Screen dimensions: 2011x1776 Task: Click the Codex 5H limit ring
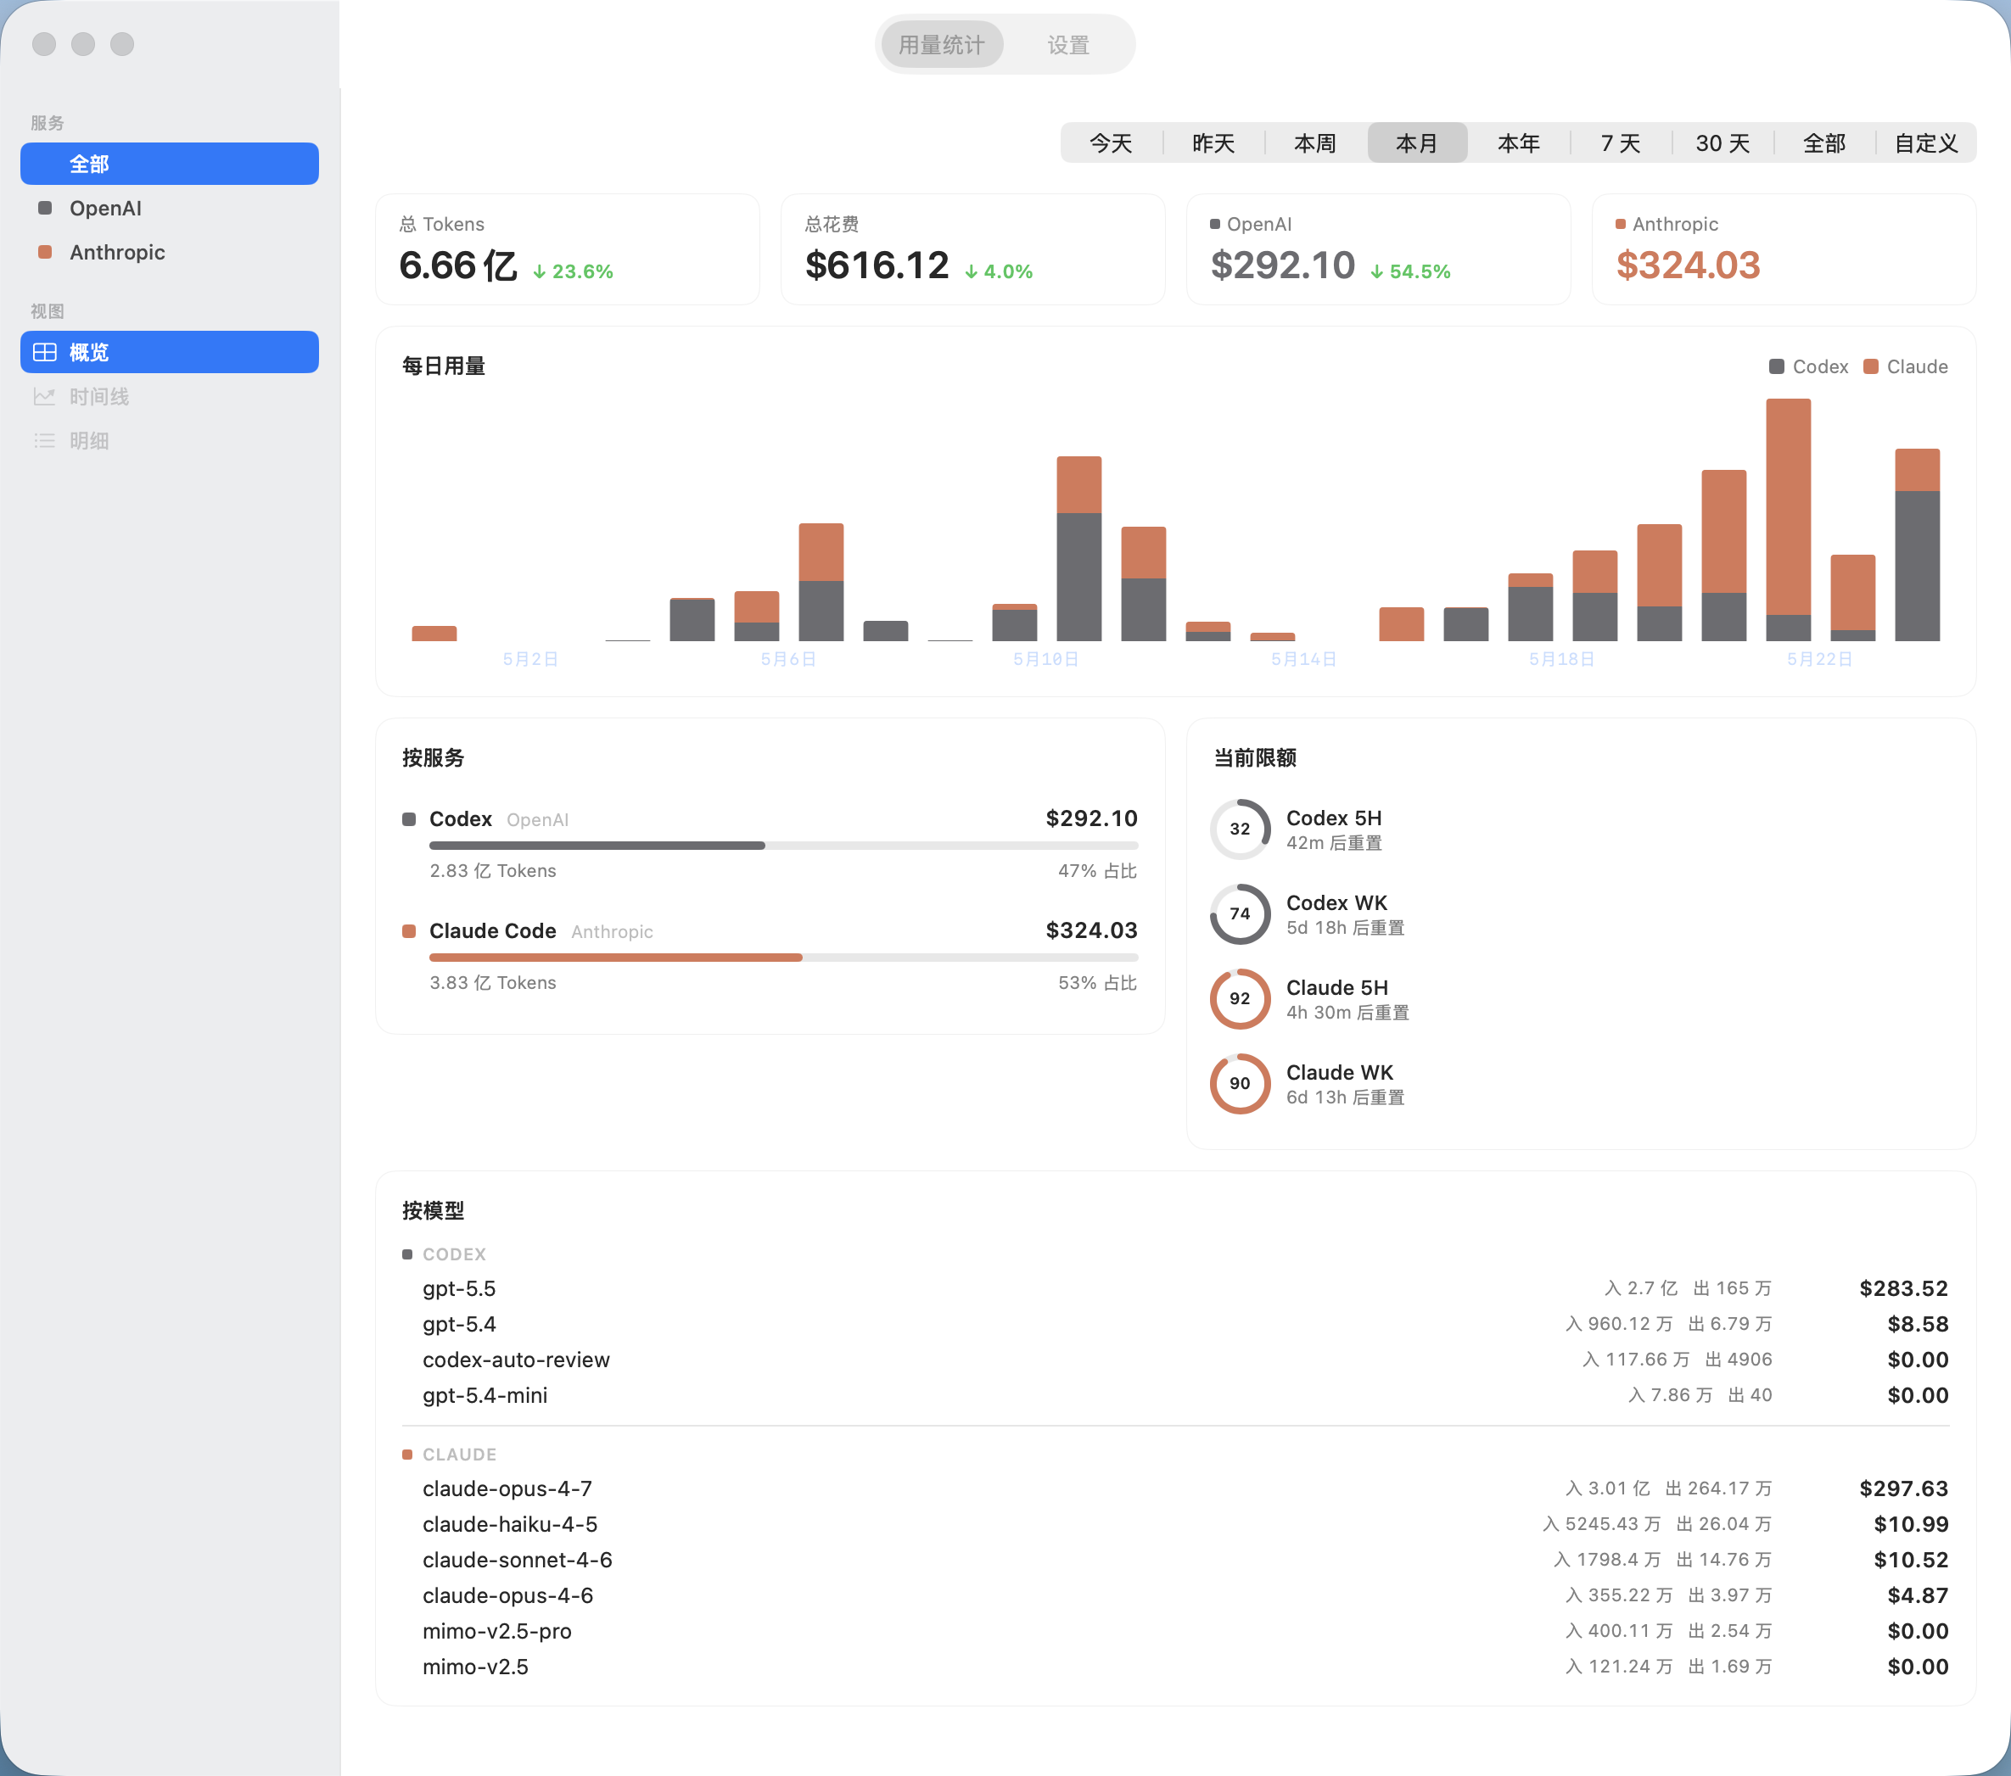point(1240,829)
